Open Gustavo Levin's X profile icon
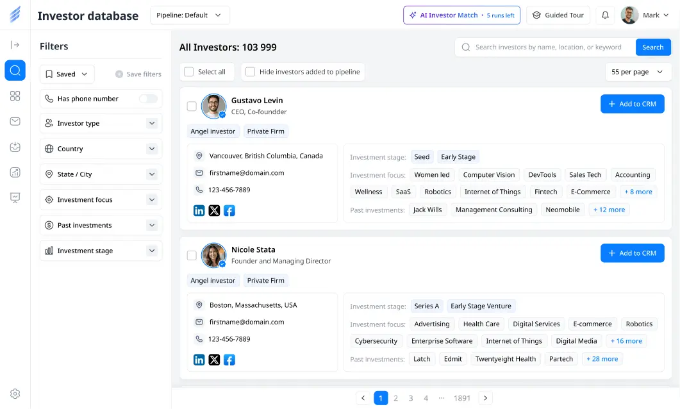The width and height of the screenshot is (680, 409). tap(214, 211)
